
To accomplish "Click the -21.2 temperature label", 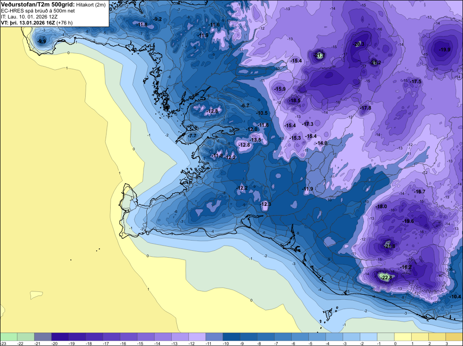I will (x=375, y=62).
